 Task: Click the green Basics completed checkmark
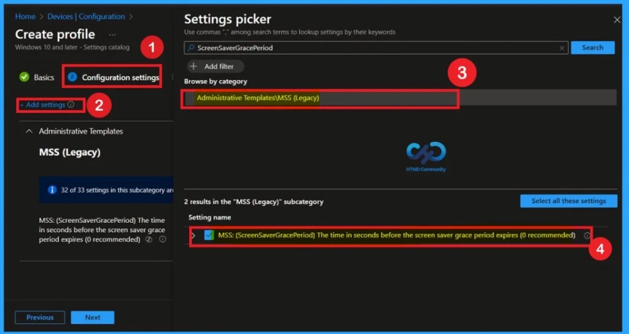(x=24, y=77)
